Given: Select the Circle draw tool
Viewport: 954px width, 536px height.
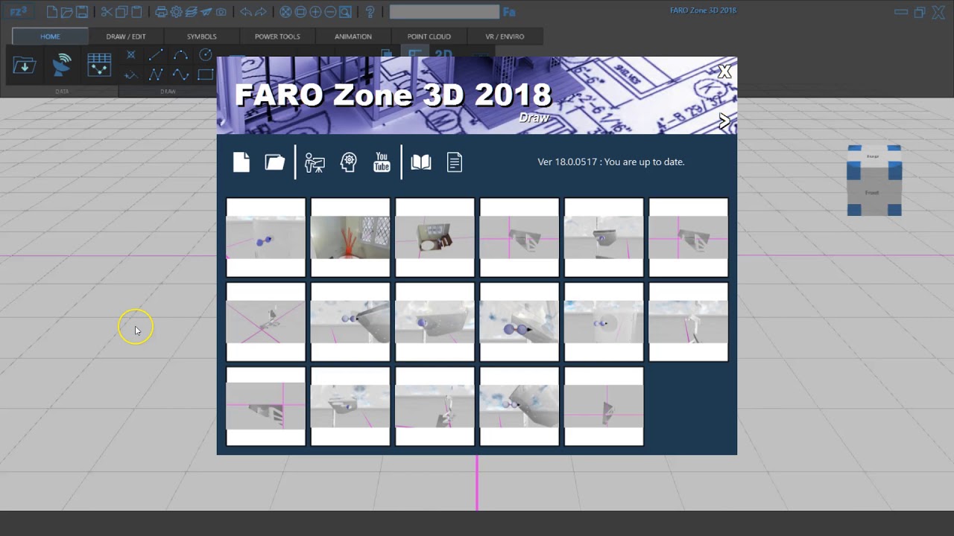Looking at the screenshot, I should tap(206, 55).
